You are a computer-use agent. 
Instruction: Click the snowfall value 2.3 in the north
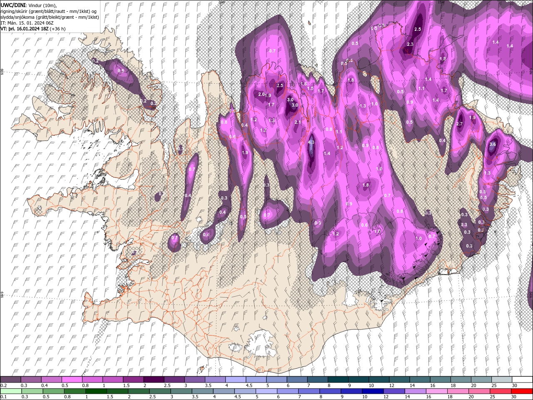[x=410, y=44]
